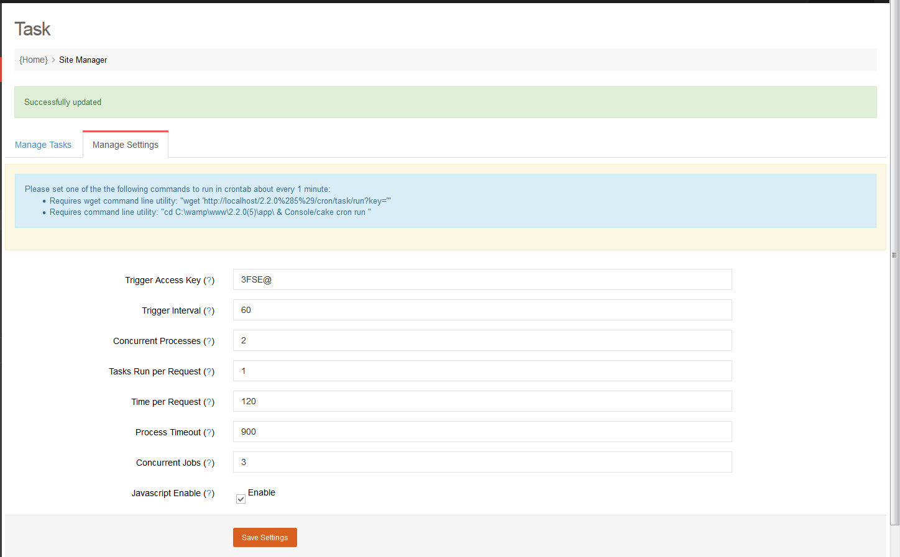
Task: Switch to the Manage Tasks tab
Action: pyautogui.click(x=43, y=145)
